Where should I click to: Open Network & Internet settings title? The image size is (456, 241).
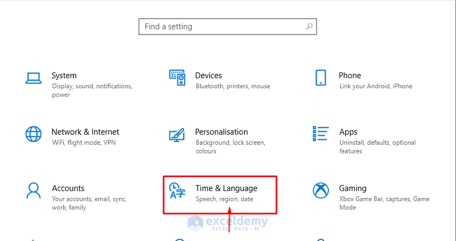click(85, 132)
